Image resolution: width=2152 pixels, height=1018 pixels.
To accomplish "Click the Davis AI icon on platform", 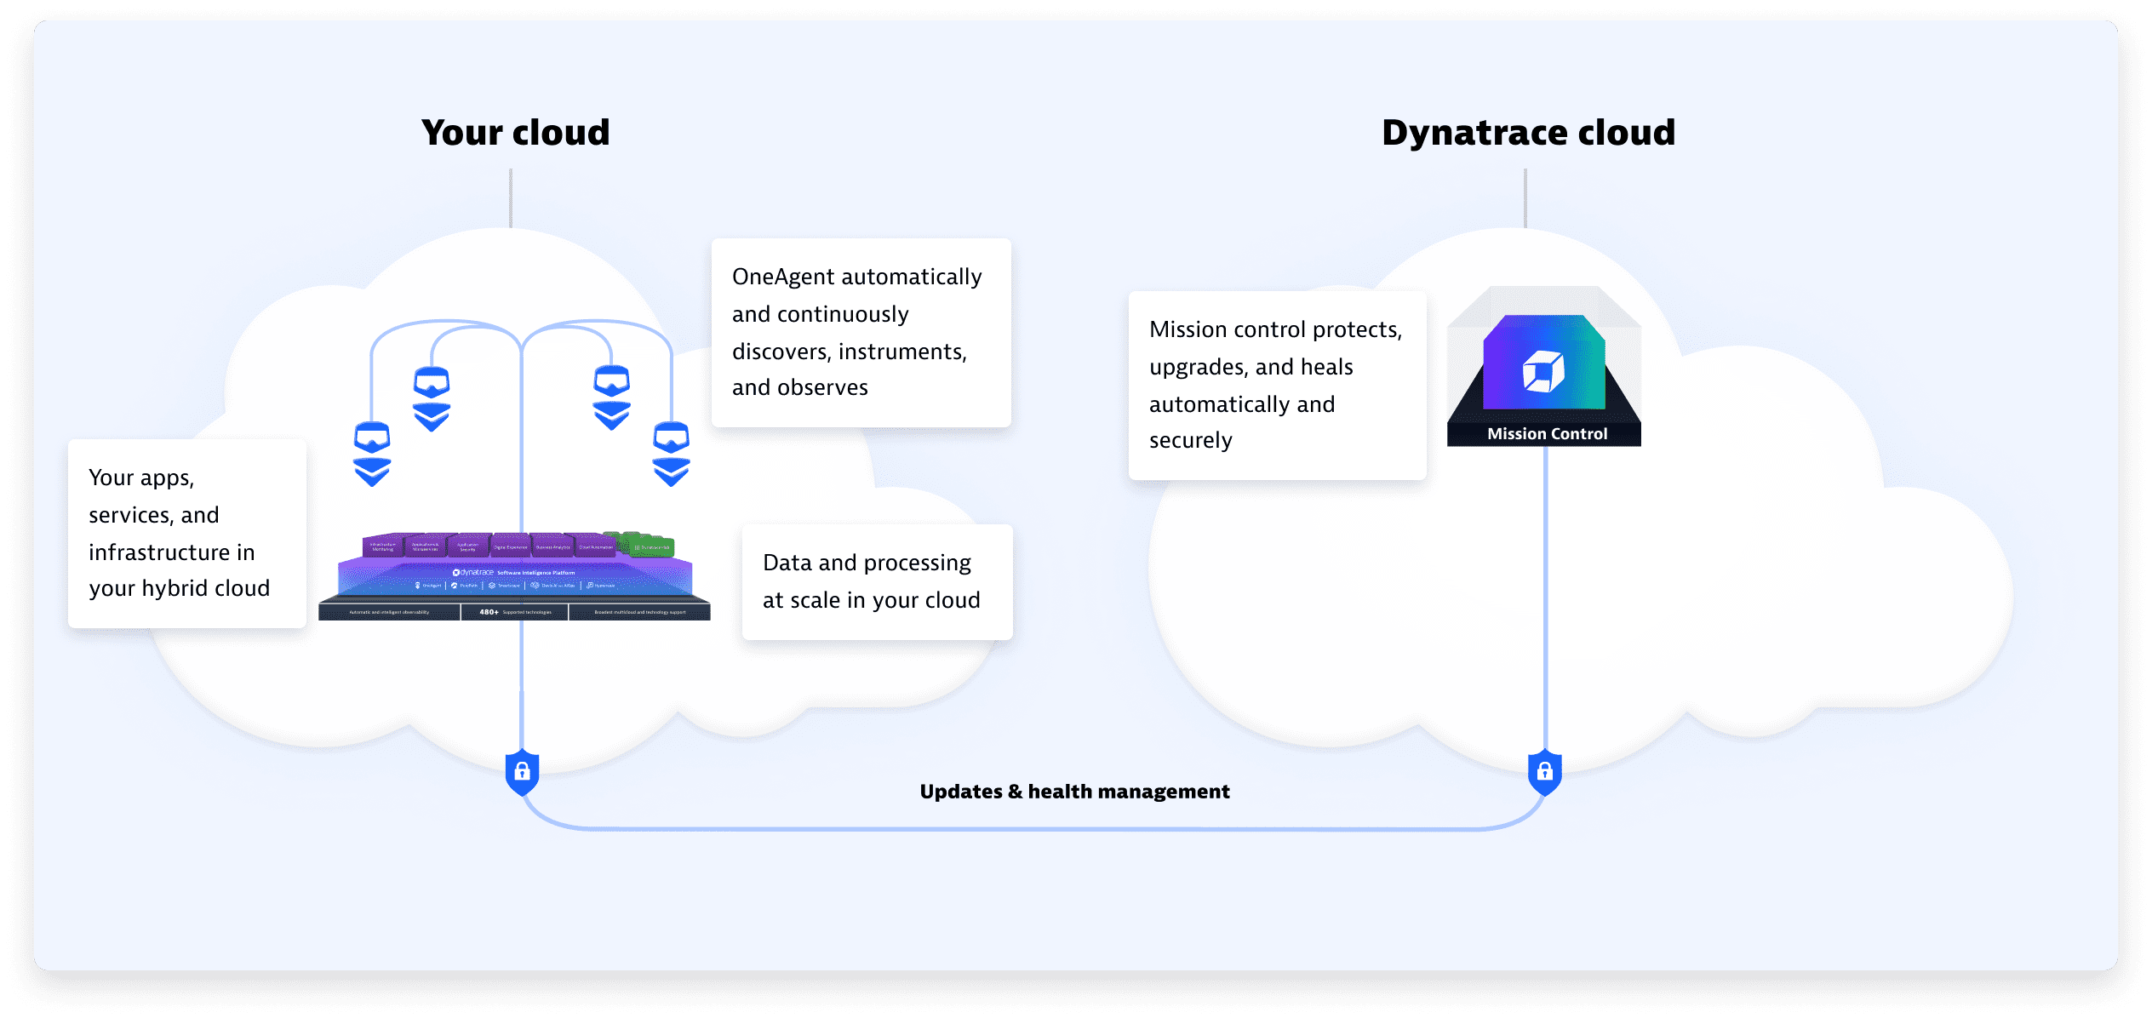I will 535,586.
